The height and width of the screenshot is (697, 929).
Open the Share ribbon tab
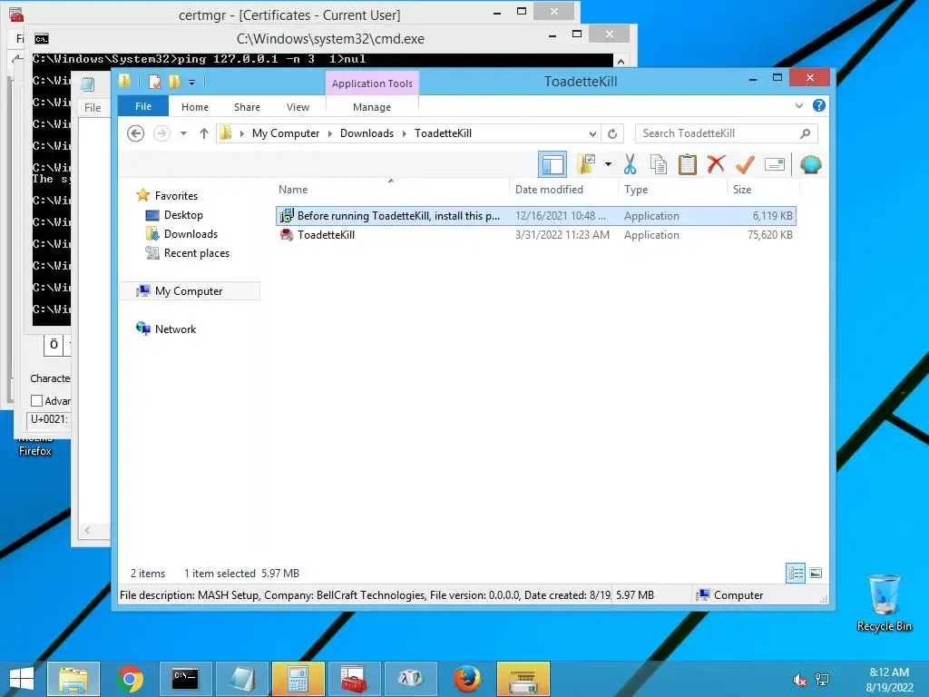(x=247, y=107)
